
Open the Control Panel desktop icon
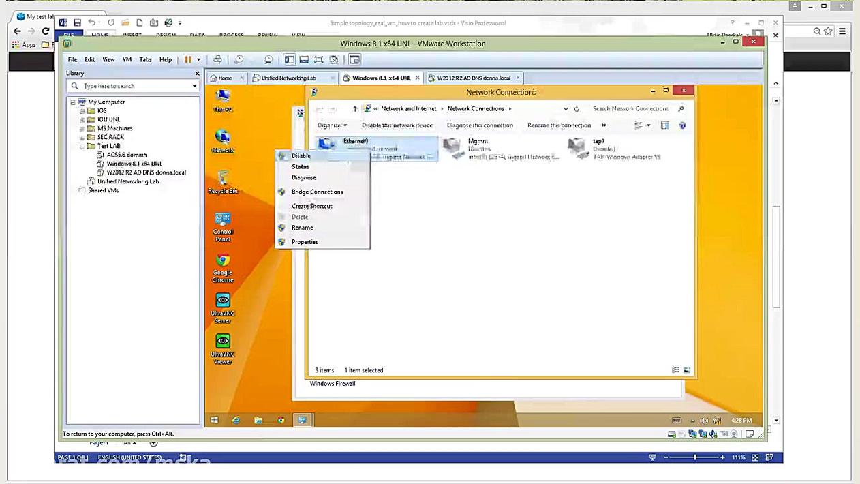point(223,227)
